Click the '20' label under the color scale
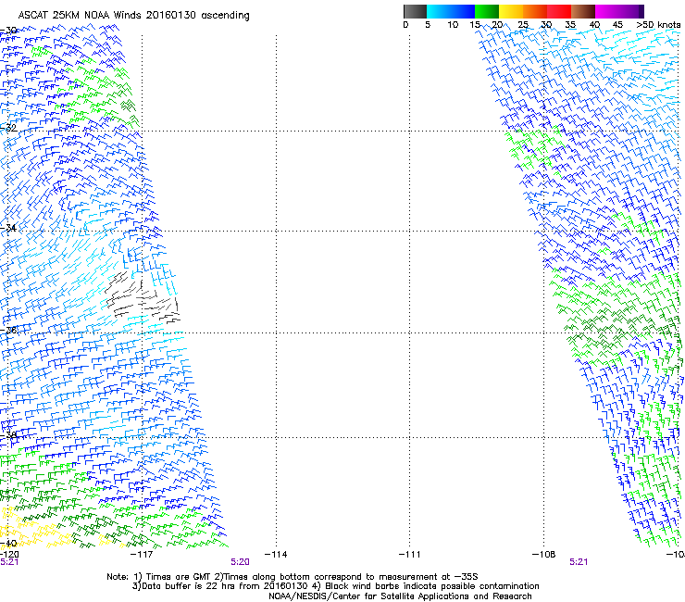 (498, 25)
